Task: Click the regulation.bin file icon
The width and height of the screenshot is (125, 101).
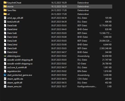Action: (5, 71)
